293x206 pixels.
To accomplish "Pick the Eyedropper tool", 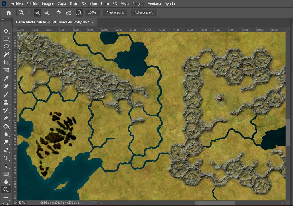I will tap(6, 78).
